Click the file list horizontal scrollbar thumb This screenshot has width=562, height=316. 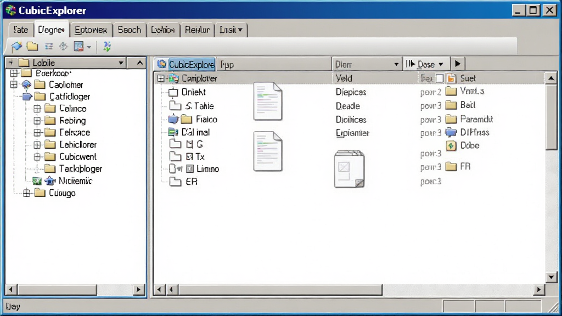[x=280, y=290]
